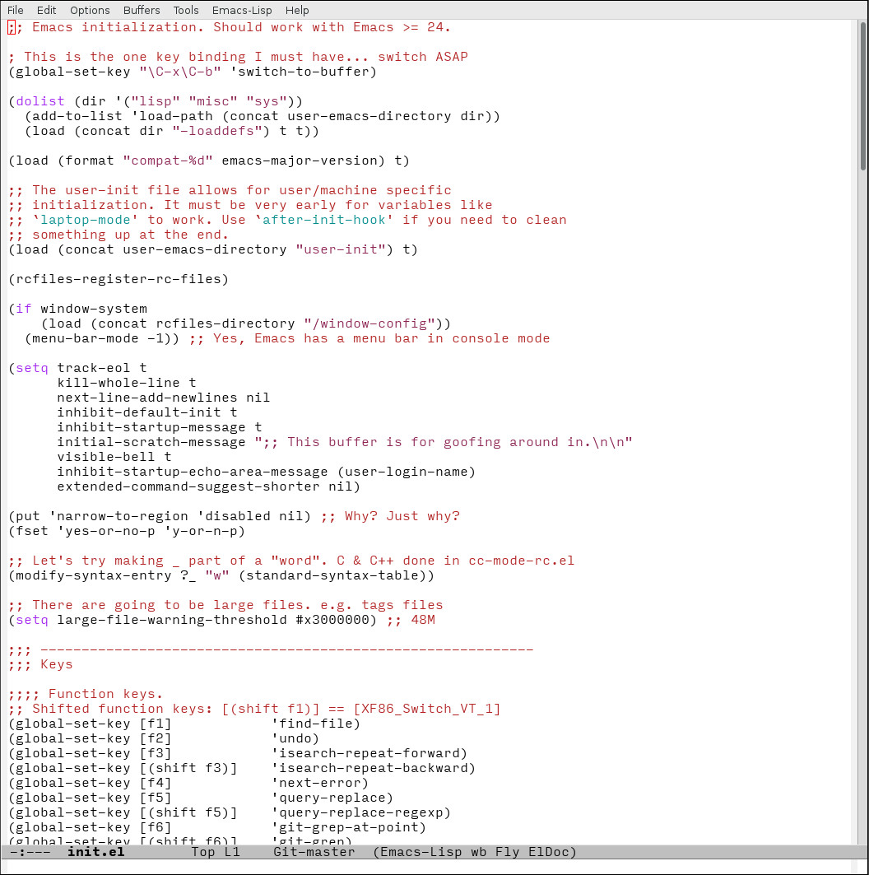Click menu-bar-mode in the code
Screen dimensions: 869x875
coord(86,338)
